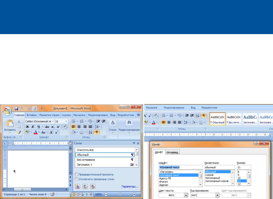Click zoom out minus button in status bar
The width and height of the screenshot is (273, 199).
[106, 194]
